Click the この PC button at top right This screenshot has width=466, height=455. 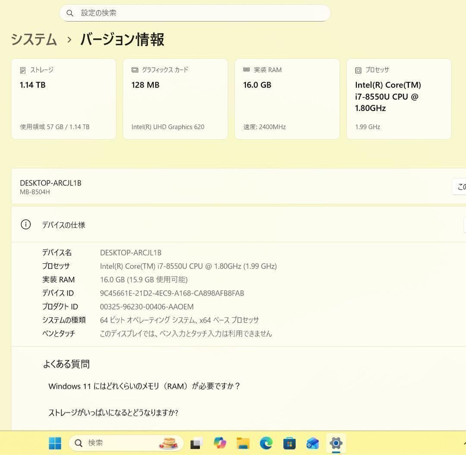click(x=461, y=186)
